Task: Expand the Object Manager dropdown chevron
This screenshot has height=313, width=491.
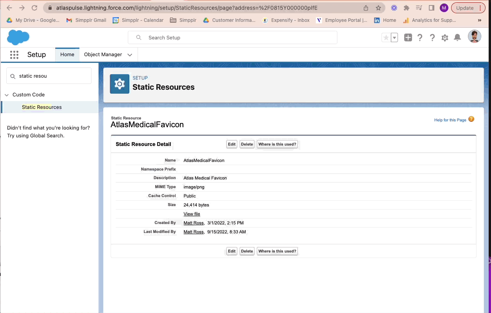Action: 130,55
